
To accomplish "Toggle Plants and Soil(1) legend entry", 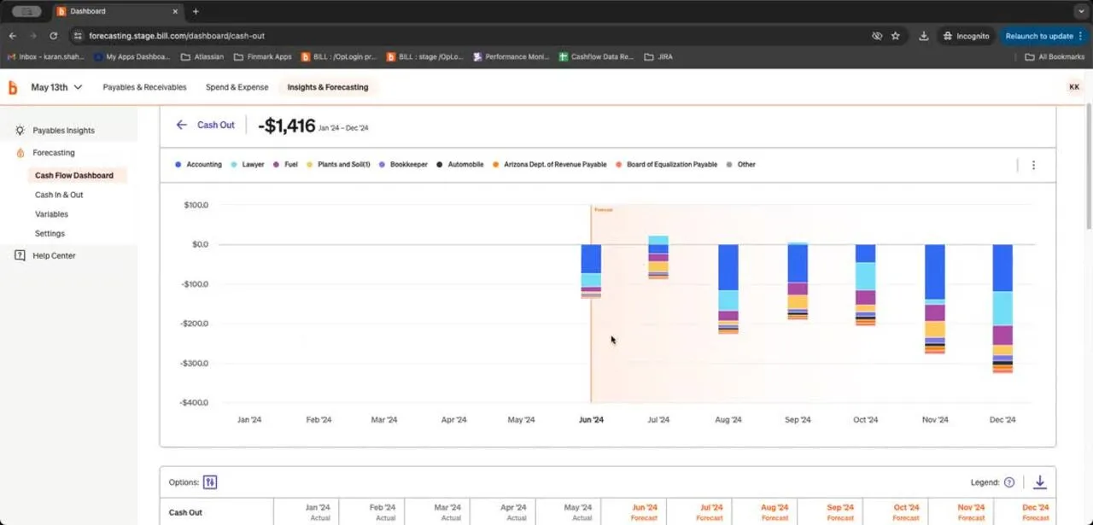I will [338, 165].
